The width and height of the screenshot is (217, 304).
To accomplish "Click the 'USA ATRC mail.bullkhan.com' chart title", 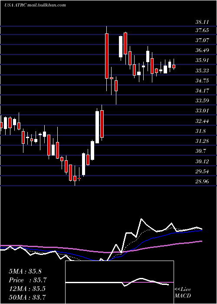I will pos(35,5).
